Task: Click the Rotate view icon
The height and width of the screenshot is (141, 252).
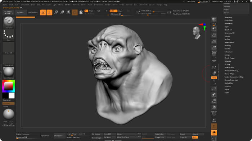Action: click(x=214, y=107)
